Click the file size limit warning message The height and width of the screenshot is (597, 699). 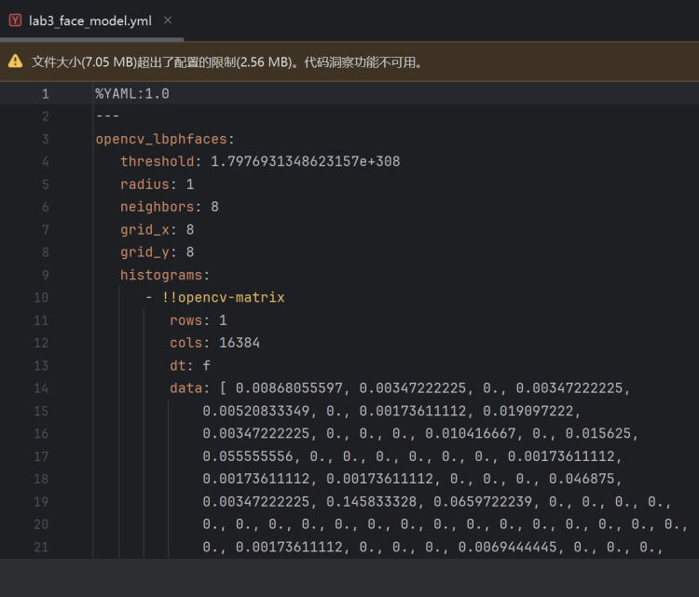pos(226,61)
